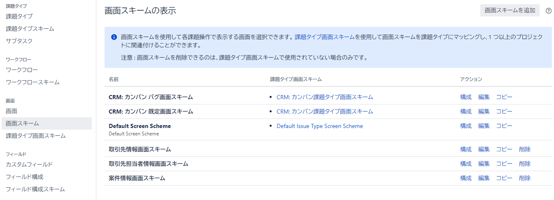This screenshot has width=554, height=200.
Task: Click 削除 for 取引先情報画面スキーム
Action: pyautogui.click(x=525, y=149)
